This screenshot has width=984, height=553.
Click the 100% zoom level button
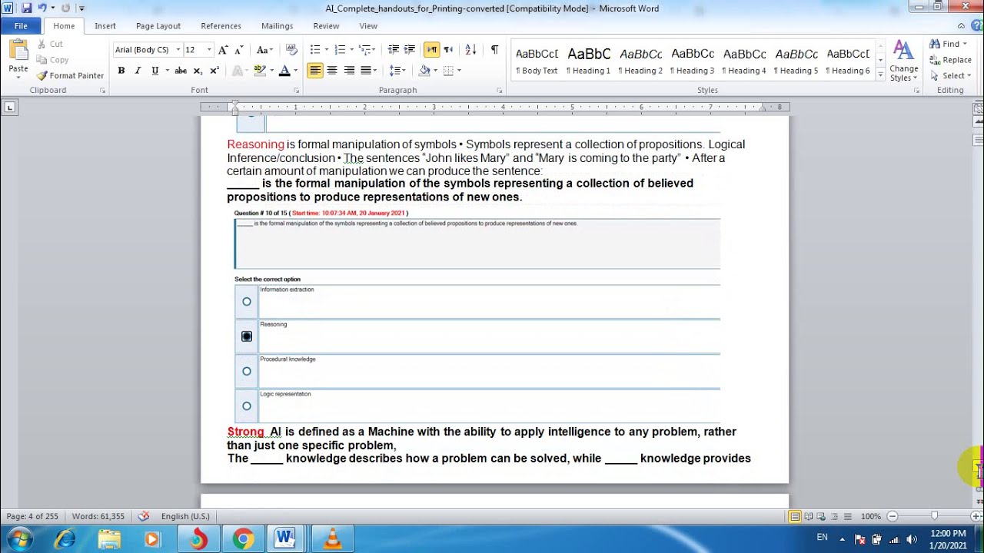tap(870, 516)
